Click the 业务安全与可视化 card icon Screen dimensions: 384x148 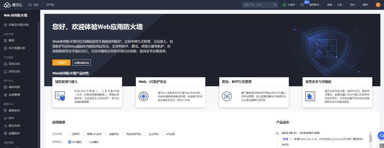[x=310, y=96]
